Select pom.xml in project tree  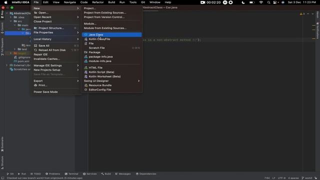[x=22, y=61]
